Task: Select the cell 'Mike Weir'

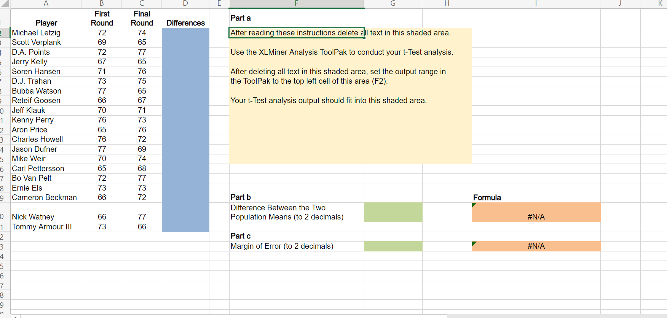Action: [x=46, y=159]
